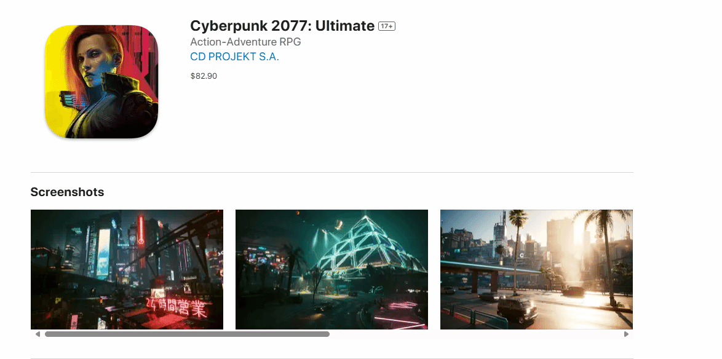Click the scrollbar left arrow
The height and width of the screenshot is (359, 722).
point(38,334)
